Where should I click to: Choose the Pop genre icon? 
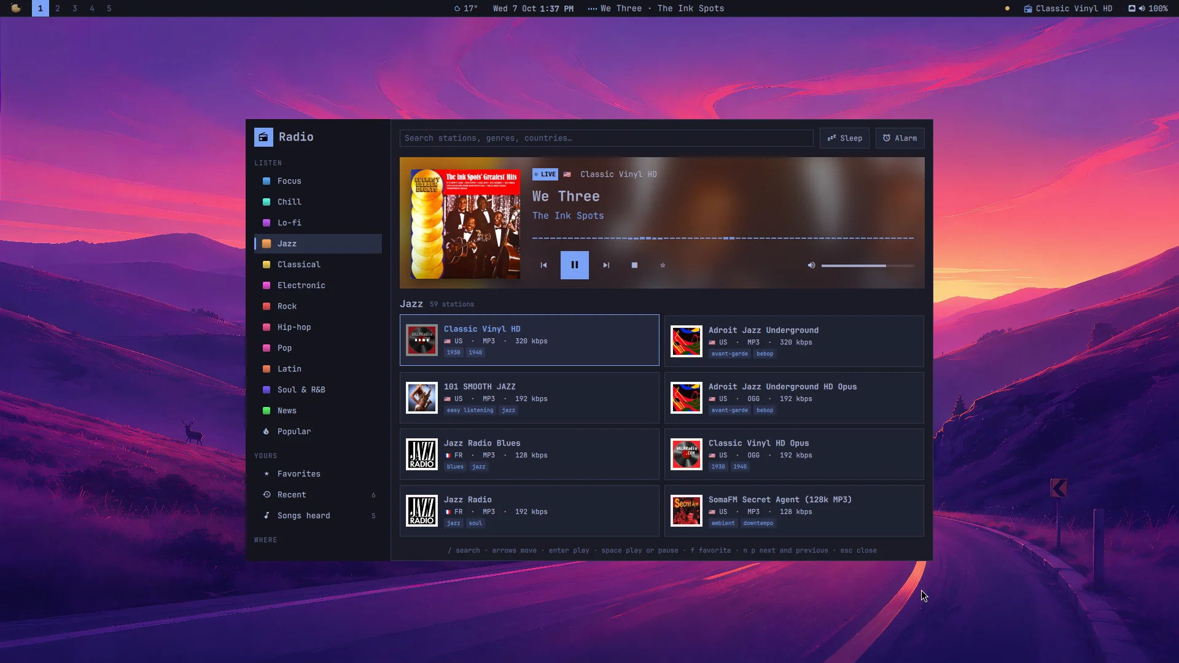click(x=267, y=348)
